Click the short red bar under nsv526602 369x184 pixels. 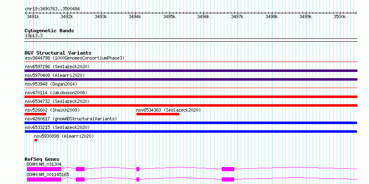pos(35,114)
